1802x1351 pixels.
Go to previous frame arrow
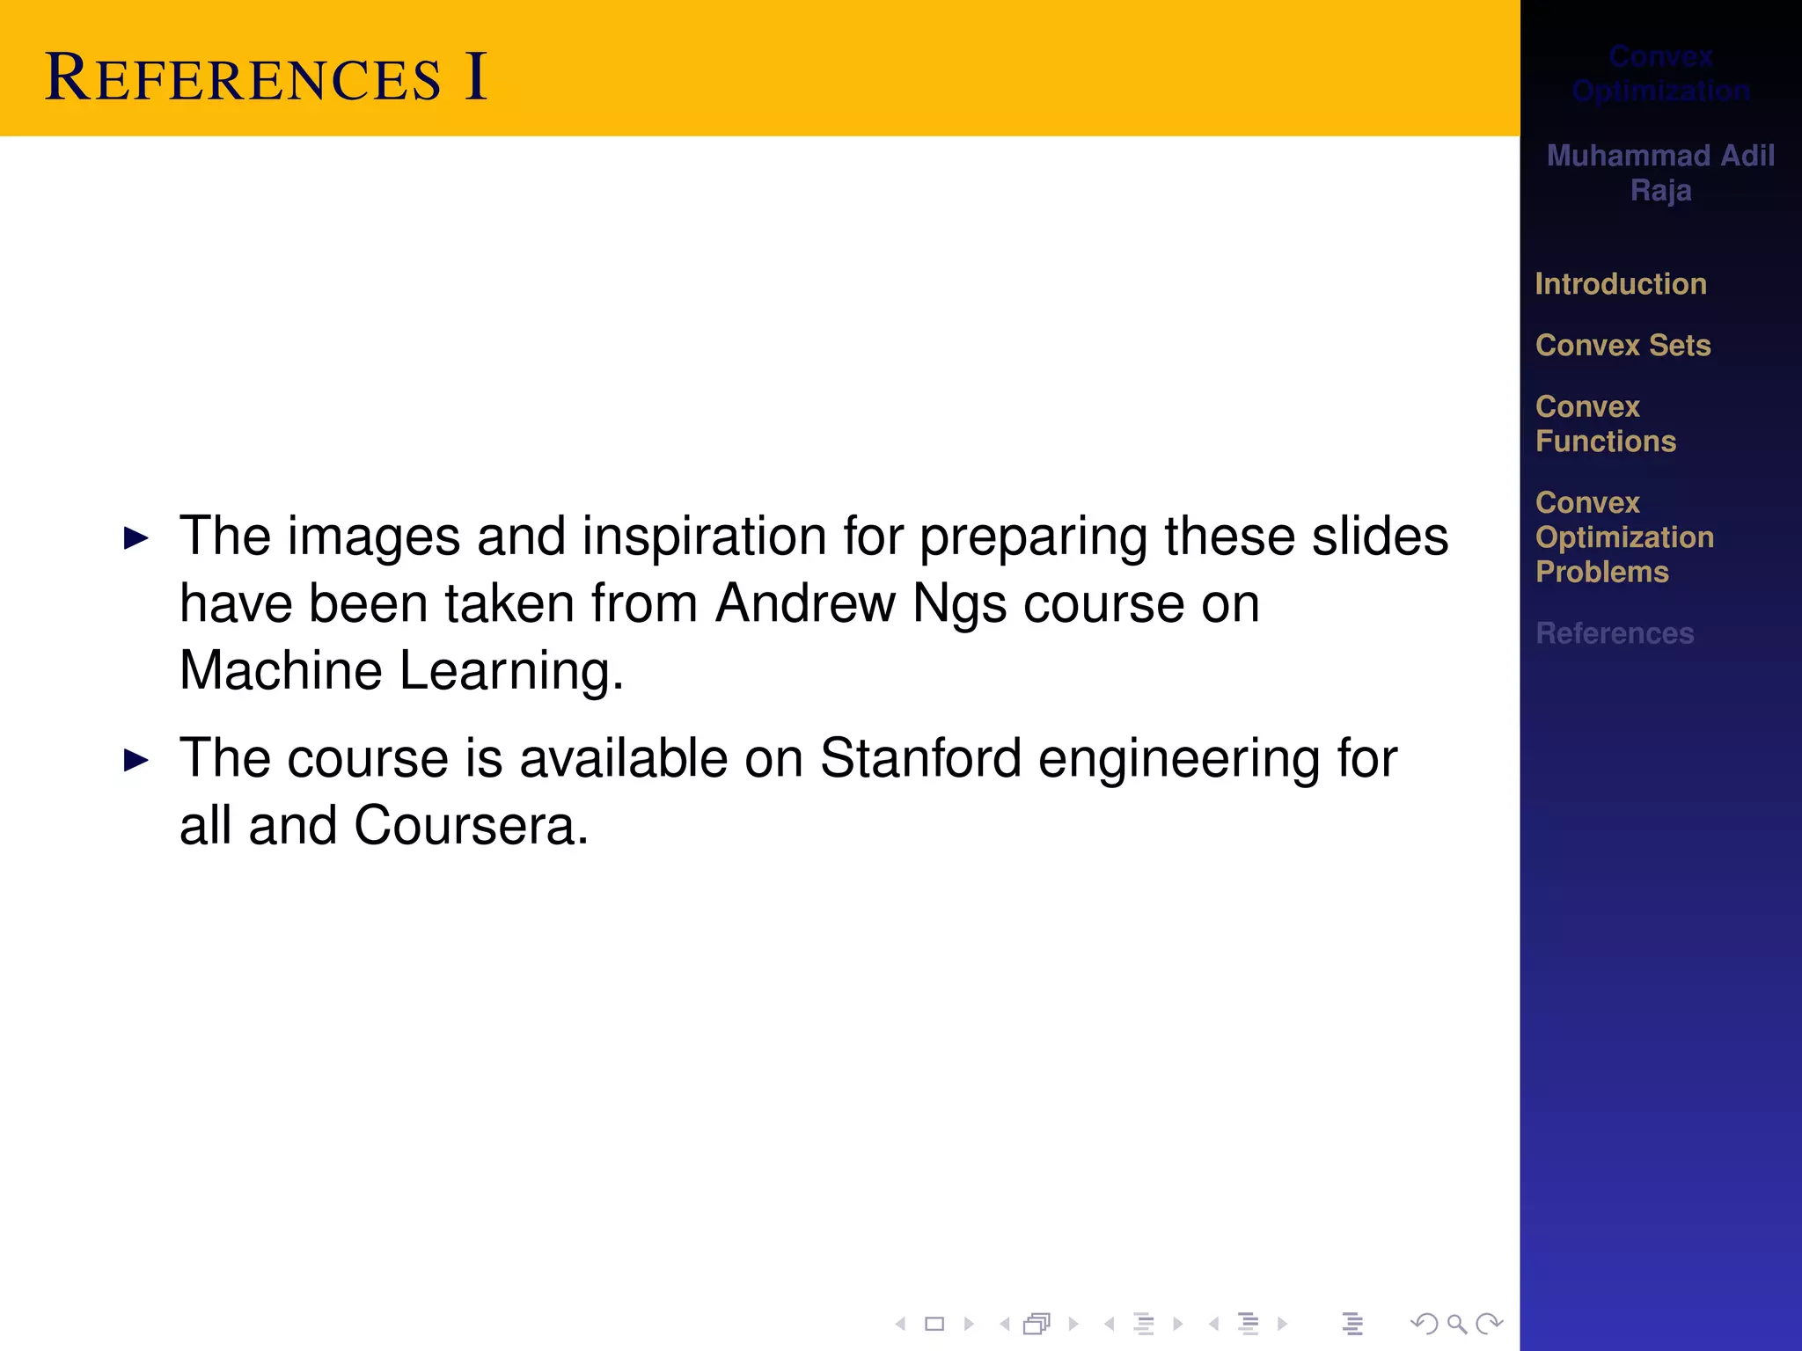[1004, 1324]
